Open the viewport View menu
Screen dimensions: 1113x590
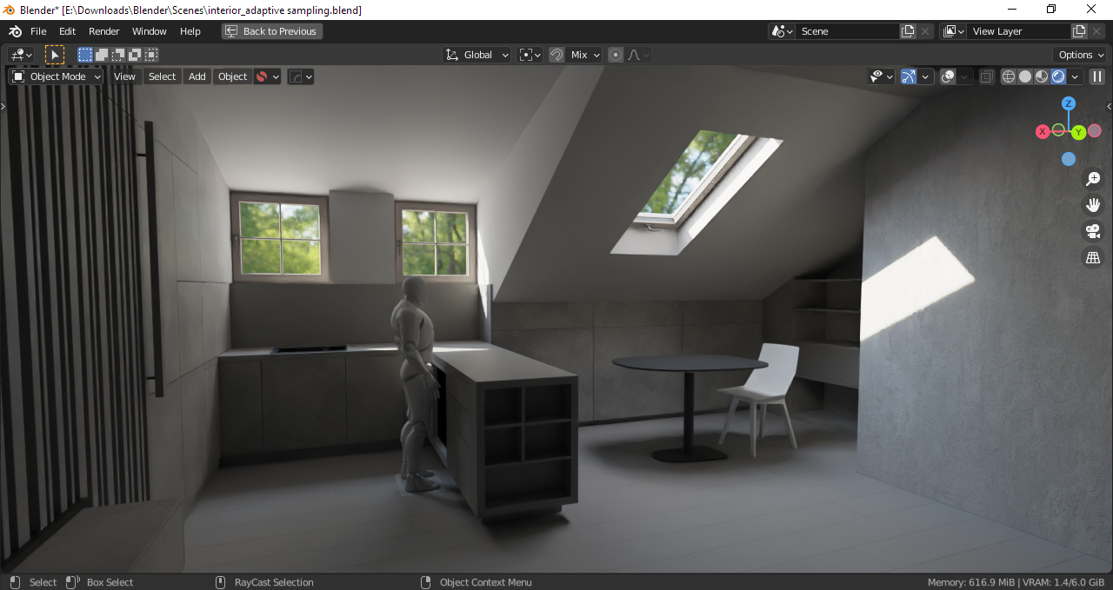(125, 76)
